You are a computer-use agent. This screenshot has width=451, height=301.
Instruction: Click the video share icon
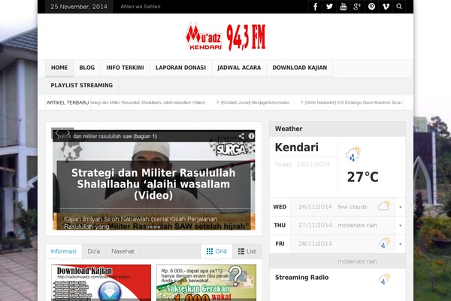[241, 136]
